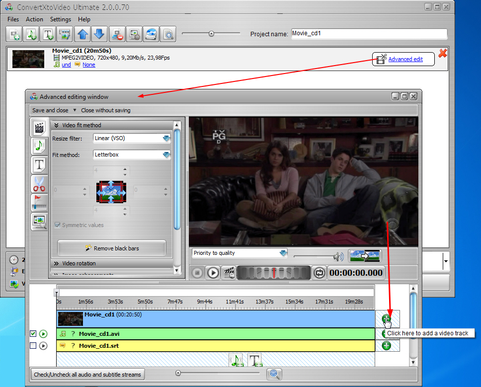Toggle the before/after comparison button

365,256
